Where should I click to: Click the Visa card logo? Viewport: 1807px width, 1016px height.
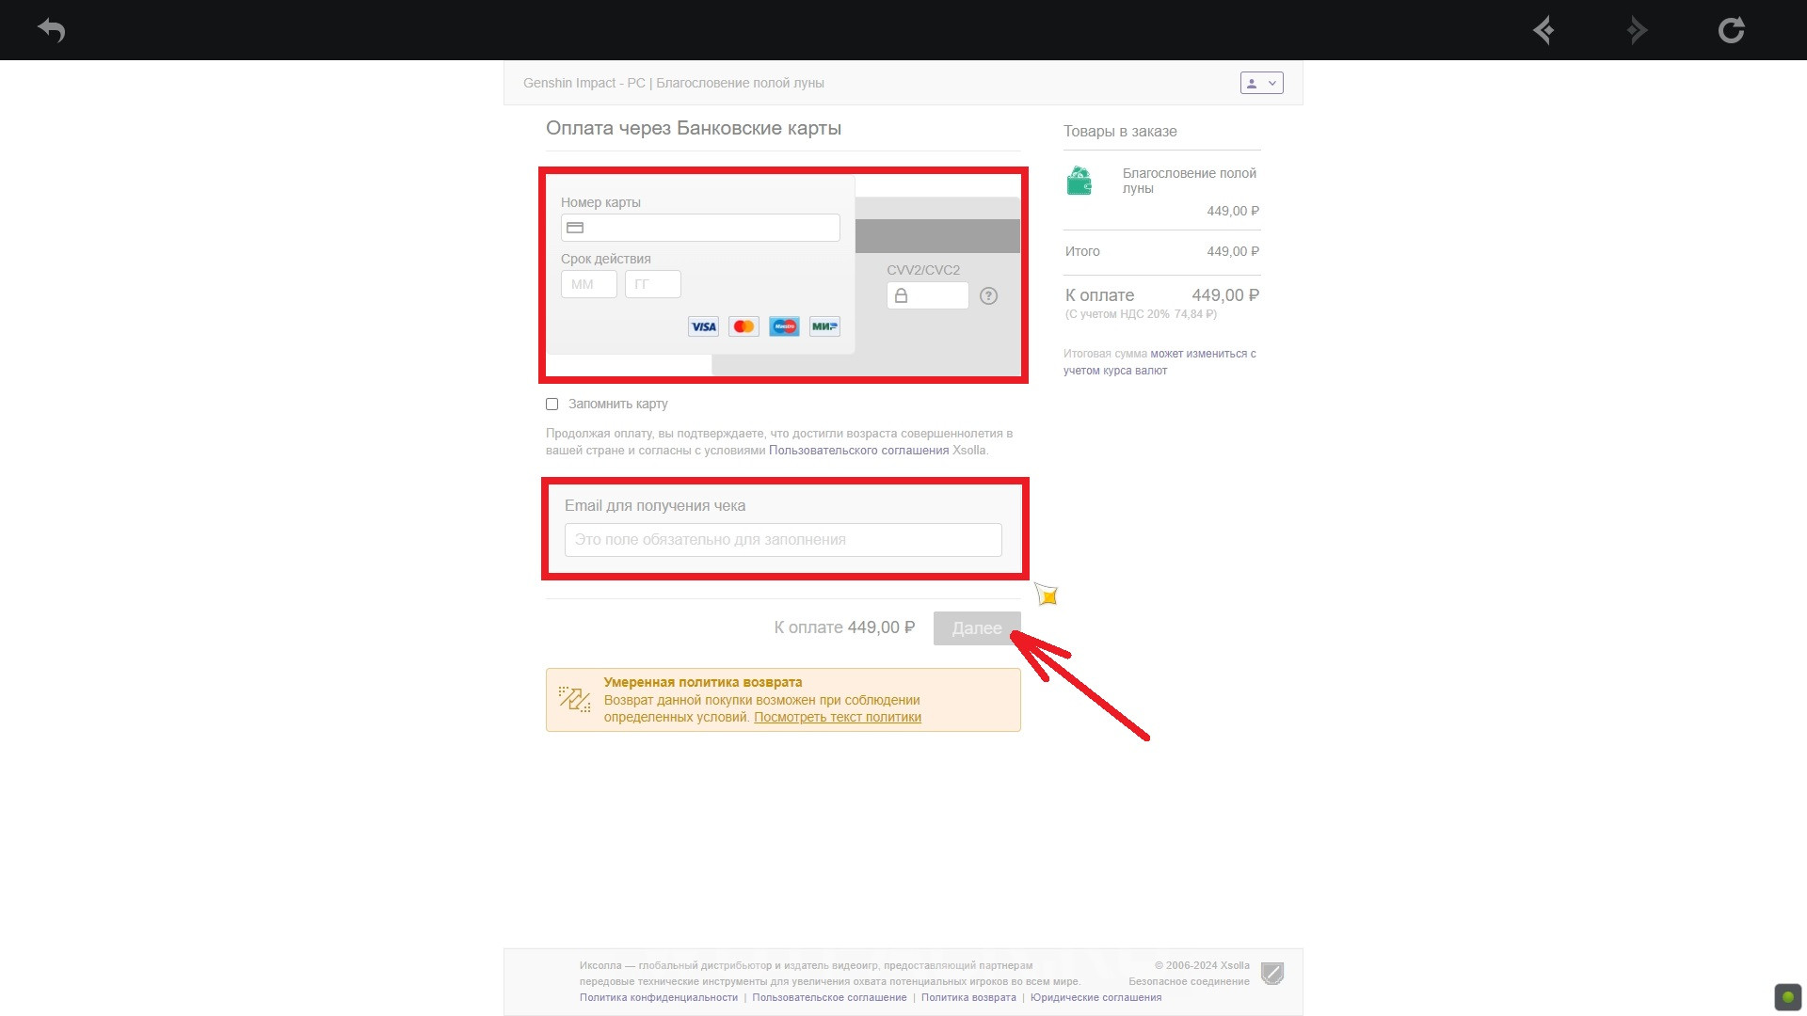[x=703, y=326]
